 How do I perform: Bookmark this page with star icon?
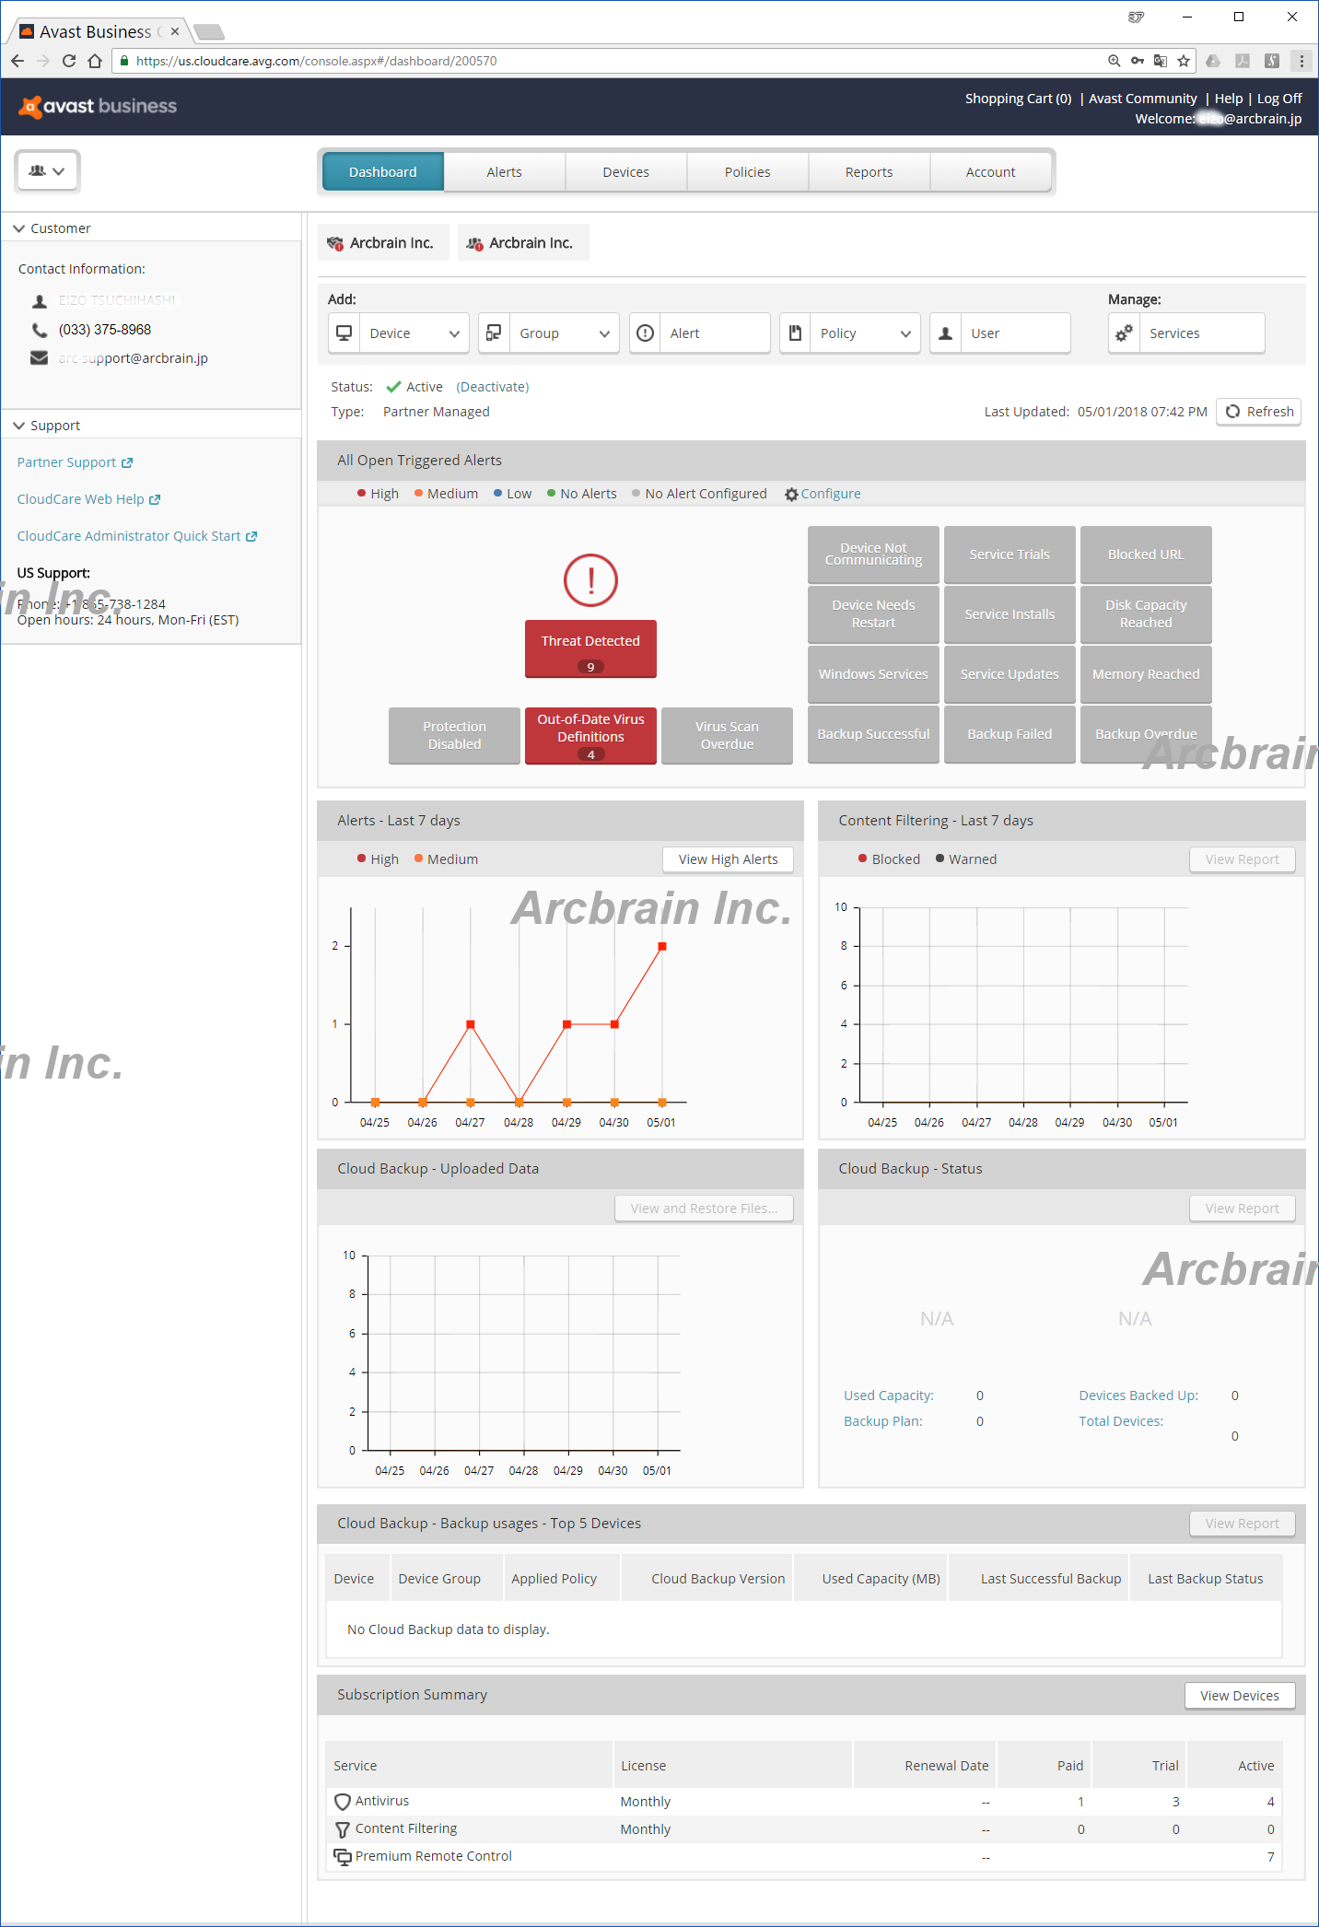point(1184,61)
